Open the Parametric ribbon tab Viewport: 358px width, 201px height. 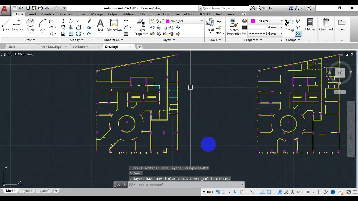click(67, 14)
